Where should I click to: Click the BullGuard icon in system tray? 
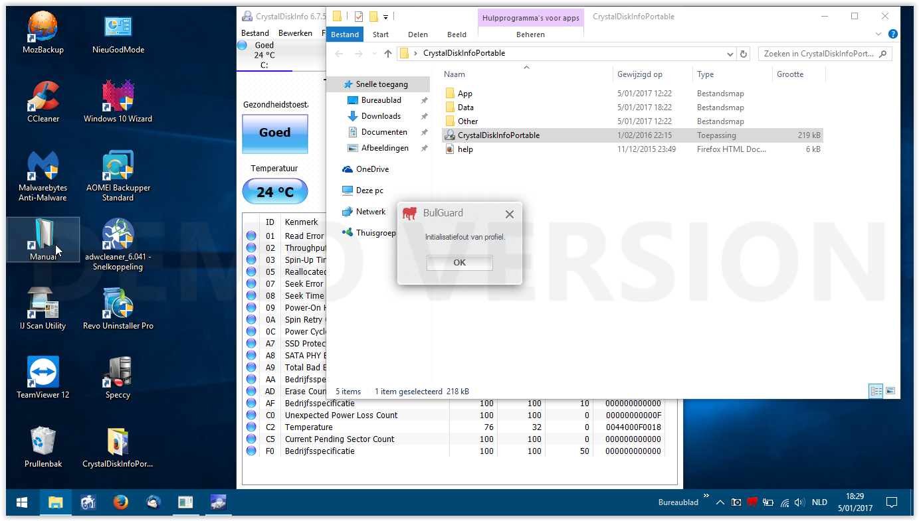[752, 502]
